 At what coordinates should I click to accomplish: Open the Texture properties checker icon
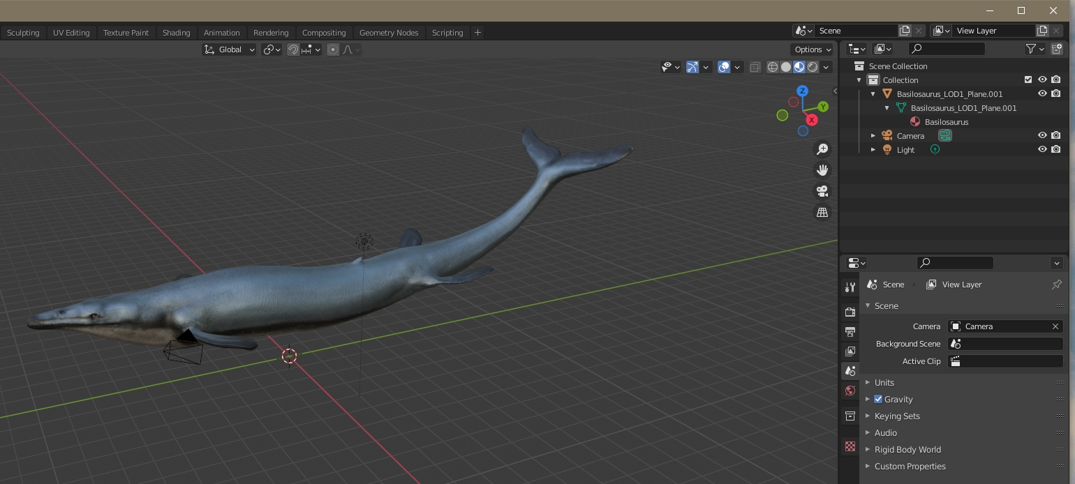coord(850,446)
